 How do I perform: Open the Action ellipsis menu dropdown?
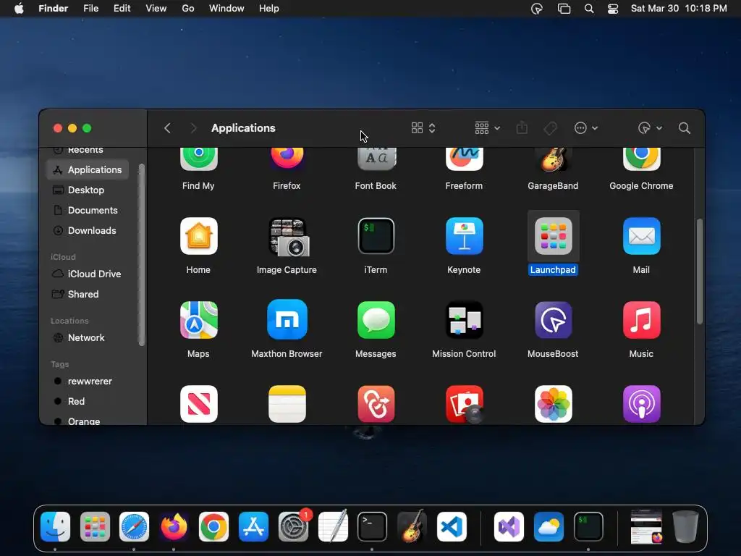[x=586, y=128]
